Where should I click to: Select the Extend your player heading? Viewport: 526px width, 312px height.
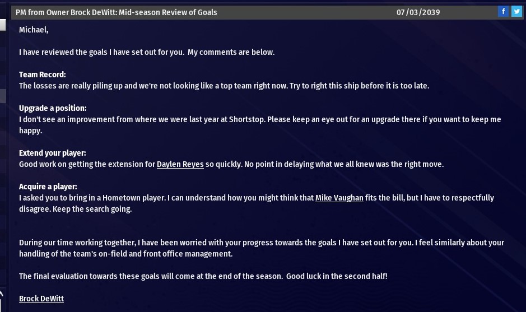(x=52, y=153)
